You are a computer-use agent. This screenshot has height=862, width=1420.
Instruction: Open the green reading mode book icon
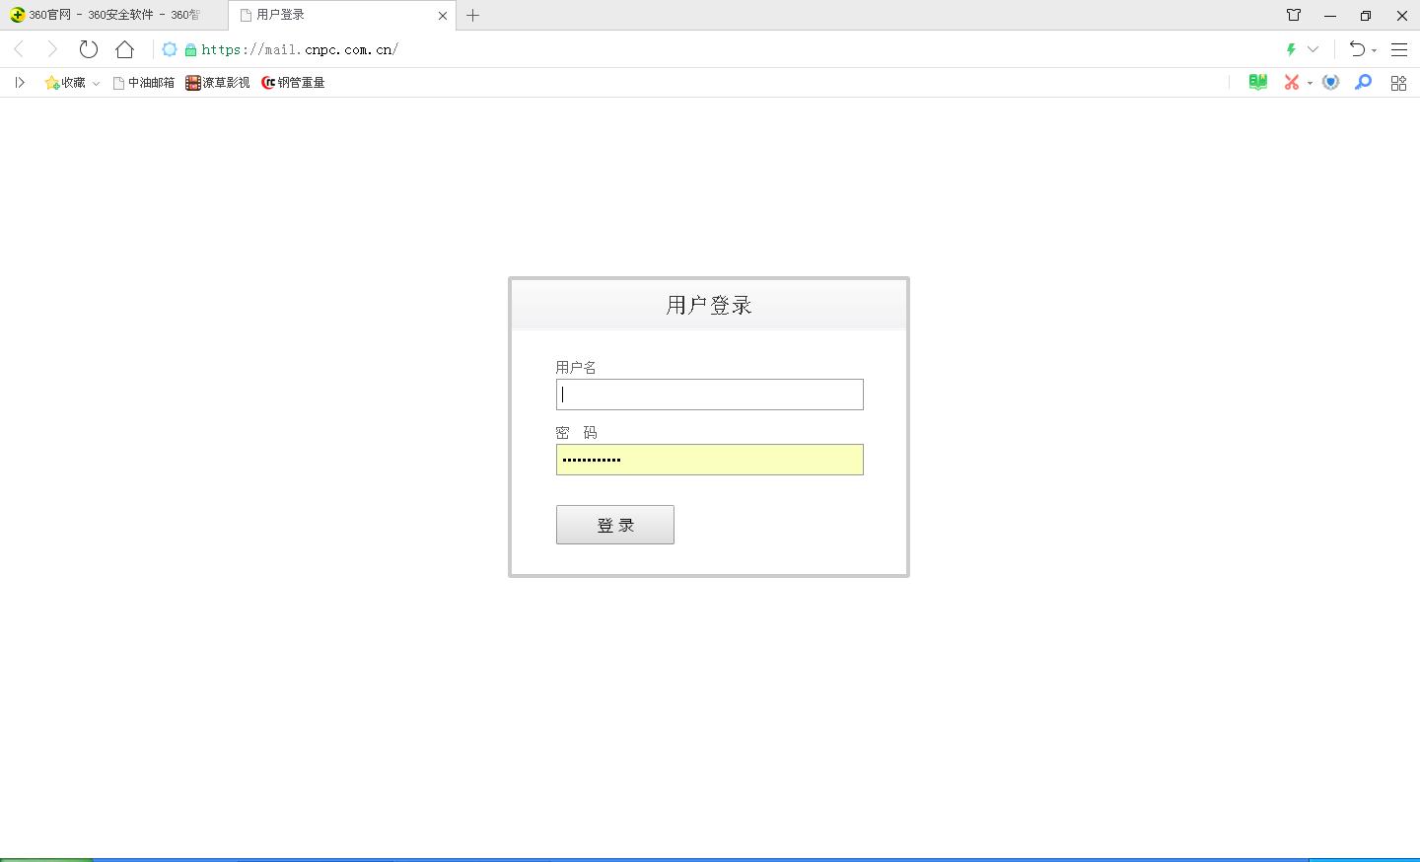pos(1256,82)
